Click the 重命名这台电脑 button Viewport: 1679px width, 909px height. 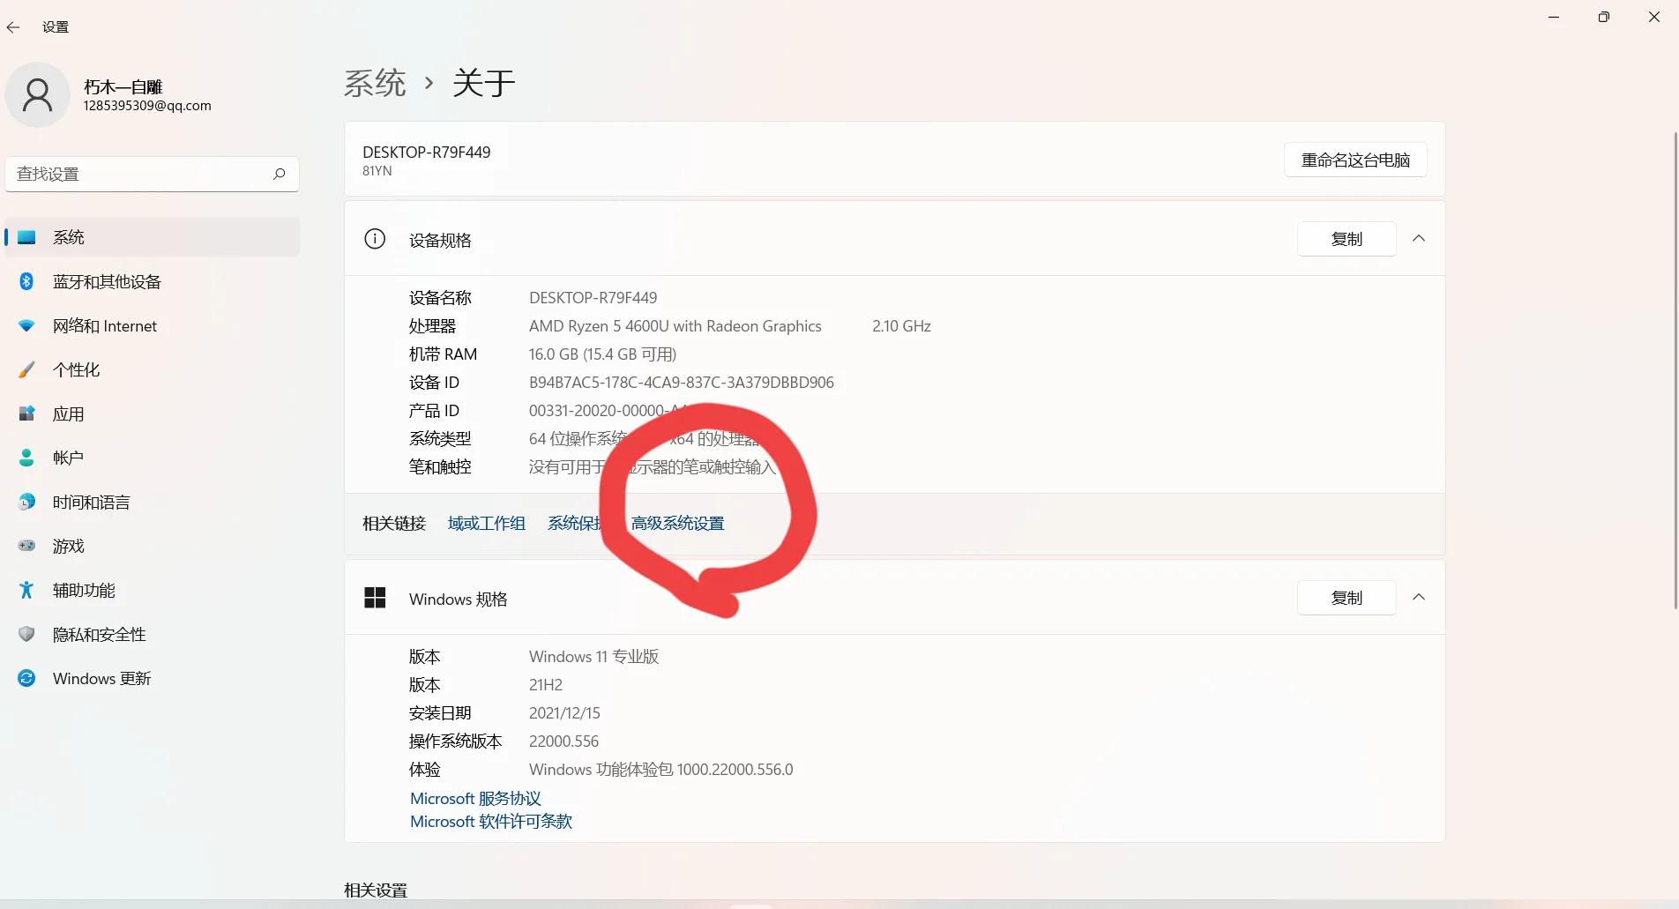[x=1355, y=160]
